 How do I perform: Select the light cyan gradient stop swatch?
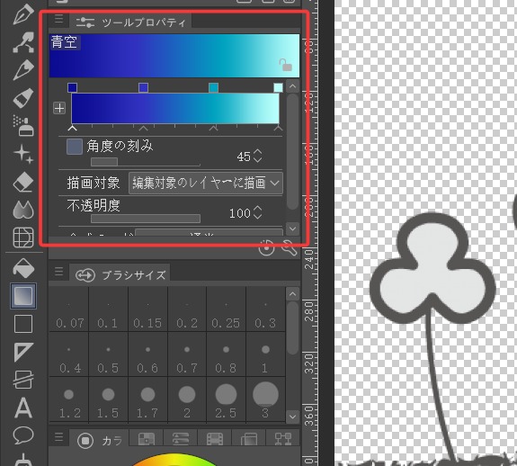coord(279,88)
